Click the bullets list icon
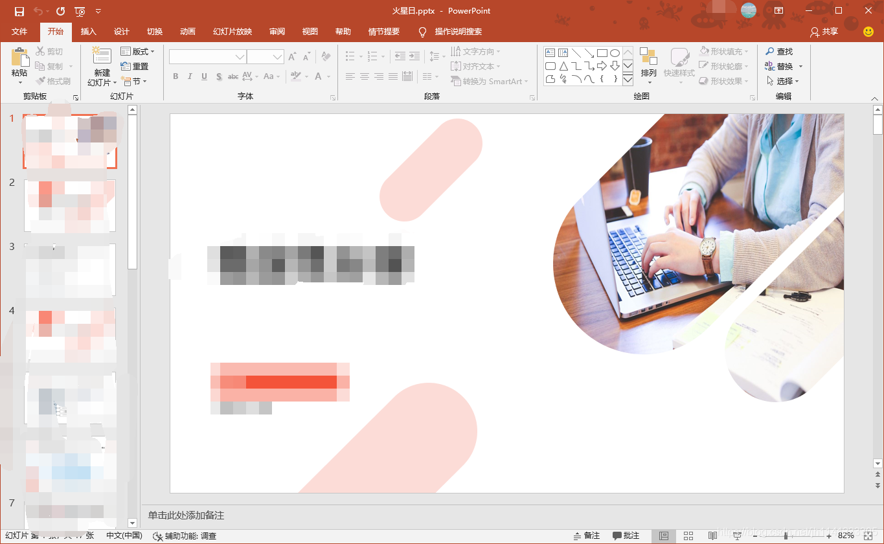 click(350, 57)
